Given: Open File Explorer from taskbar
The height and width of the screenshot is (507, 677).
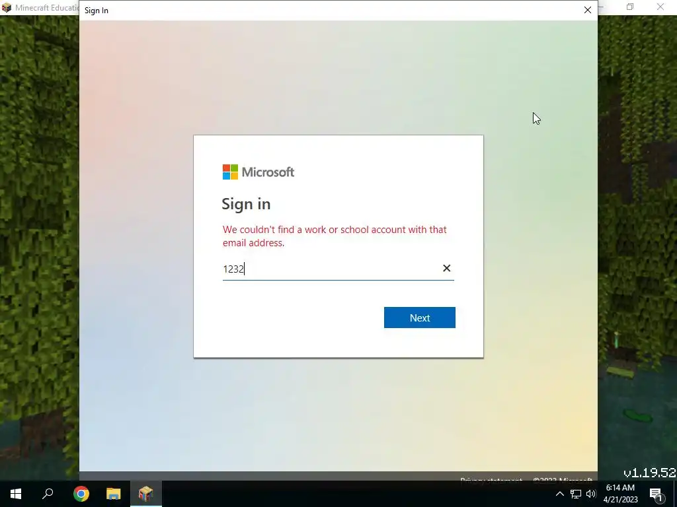Looking at the screenshot, I should pyautogui.click(x=114, y=494).
